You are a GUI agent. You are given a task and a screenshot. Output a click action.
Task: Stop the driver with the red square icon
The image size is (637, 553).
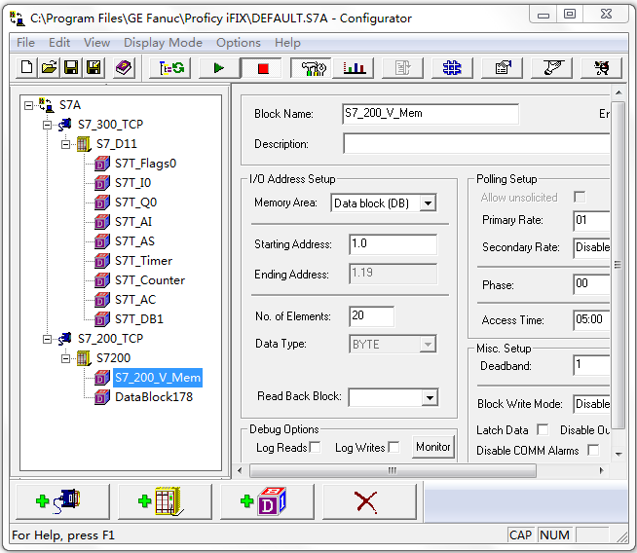263,68
